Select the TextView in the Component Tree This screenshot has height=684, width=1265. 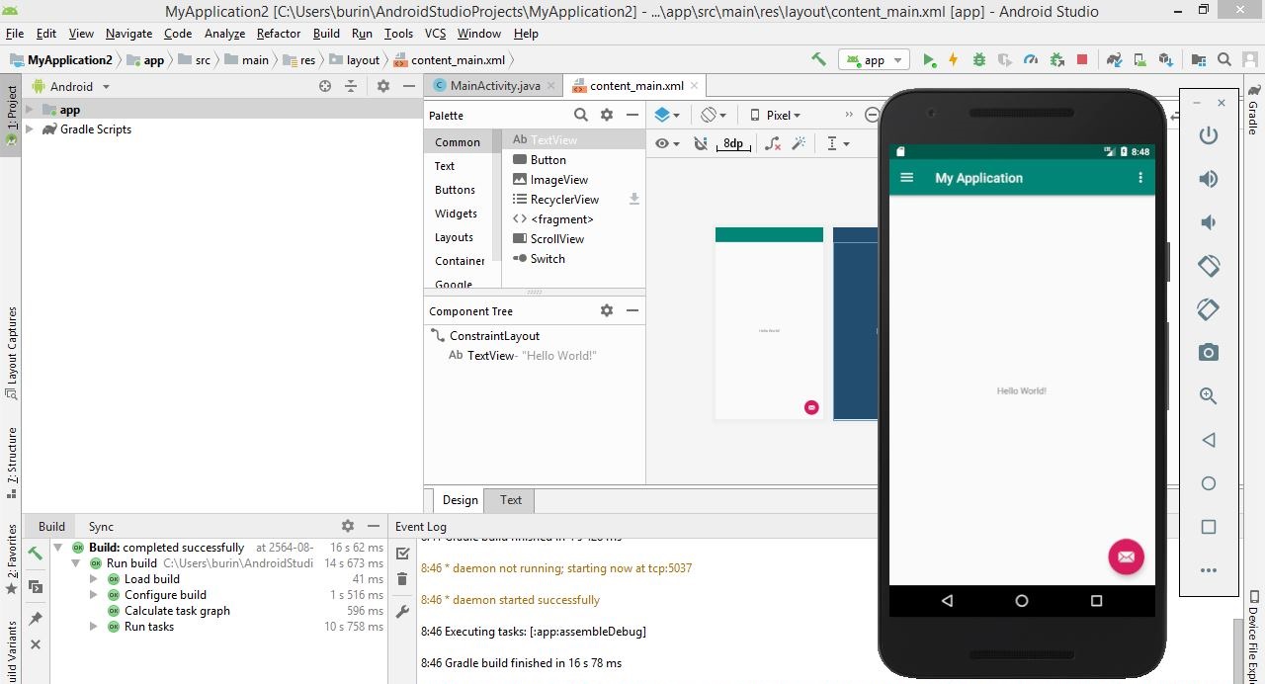[490, 356]
